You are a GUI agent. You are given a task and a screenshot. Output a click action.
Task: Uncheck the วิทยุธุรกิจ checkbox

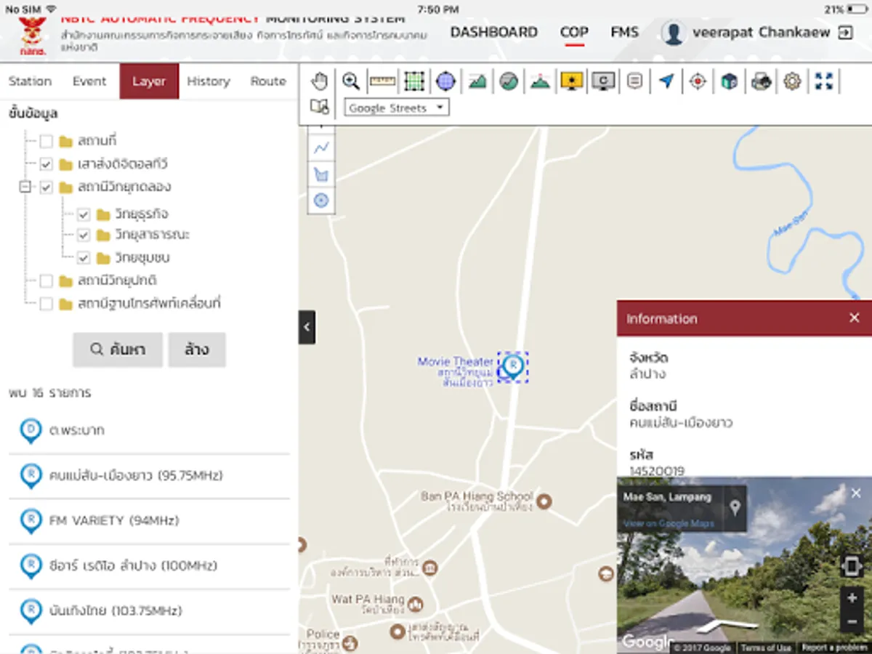(84, 214)
